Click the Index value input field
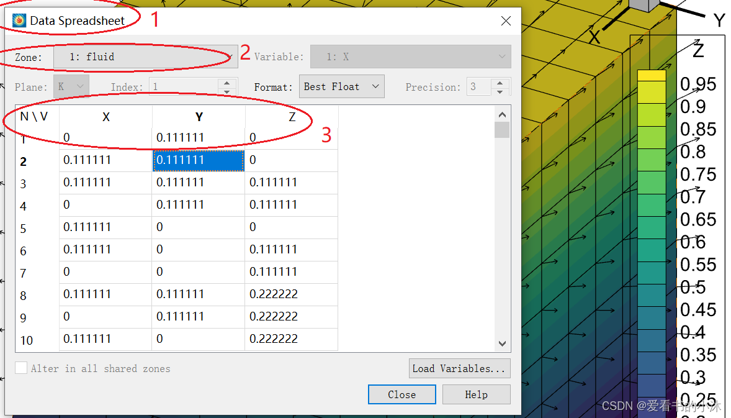 point(183,87)
